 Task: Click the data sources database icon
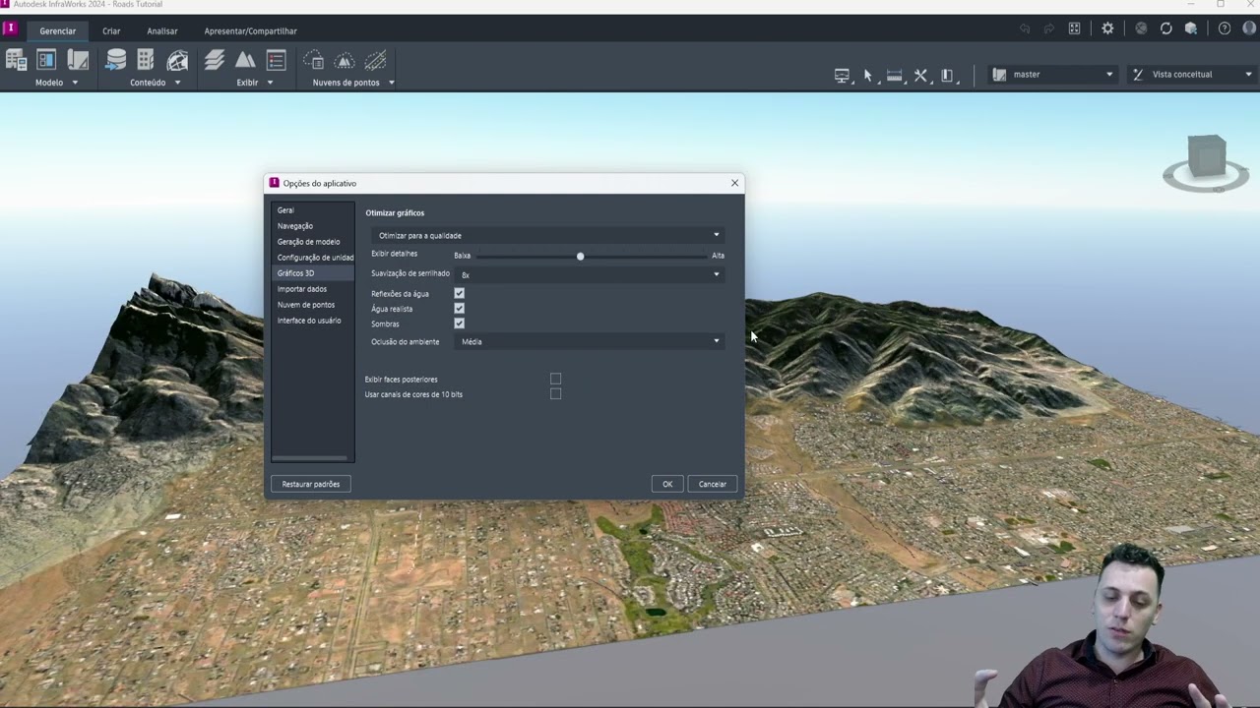[115, 60]
